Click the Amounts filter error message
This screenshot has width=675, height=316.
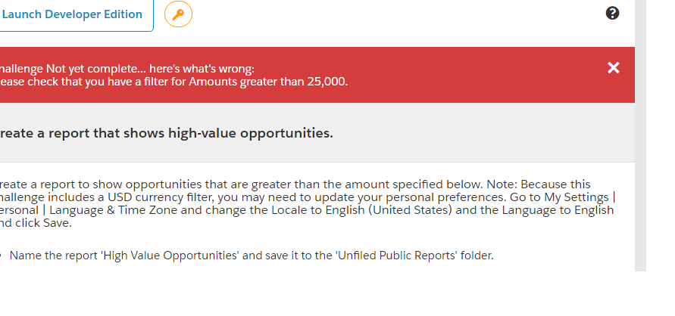tap(174, 82)
